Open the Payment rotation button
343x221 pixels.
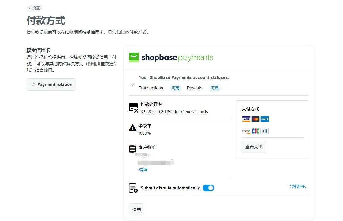point(51,84)
